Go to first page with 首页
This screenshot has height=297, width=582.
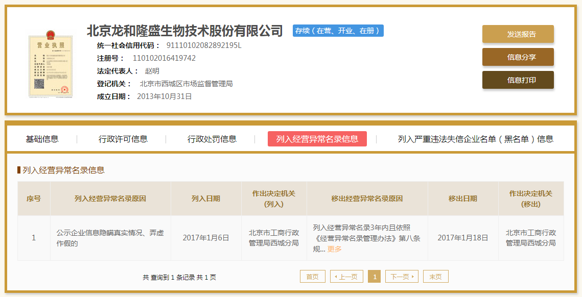click(x=312, y=277)
